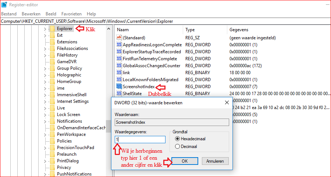Open the Favorieten menu
331x177 pixels.
click(72, 14)
